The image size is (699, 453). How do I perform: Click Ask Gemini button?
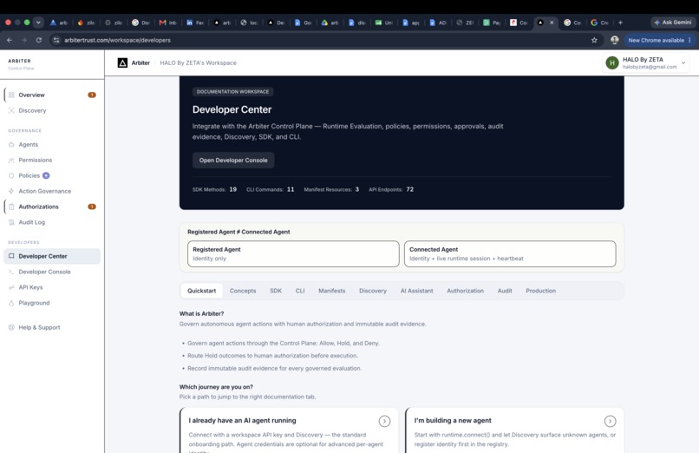[673, 23]
